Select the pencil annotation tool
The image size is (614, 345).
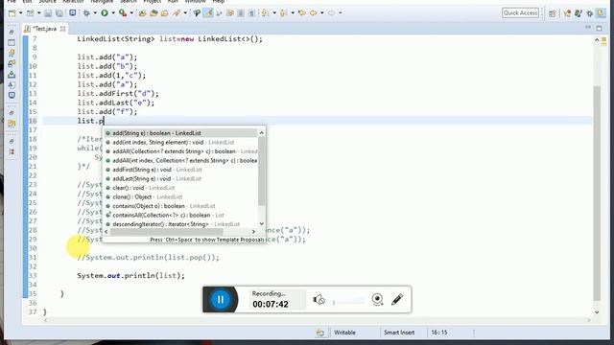point(397,300)
